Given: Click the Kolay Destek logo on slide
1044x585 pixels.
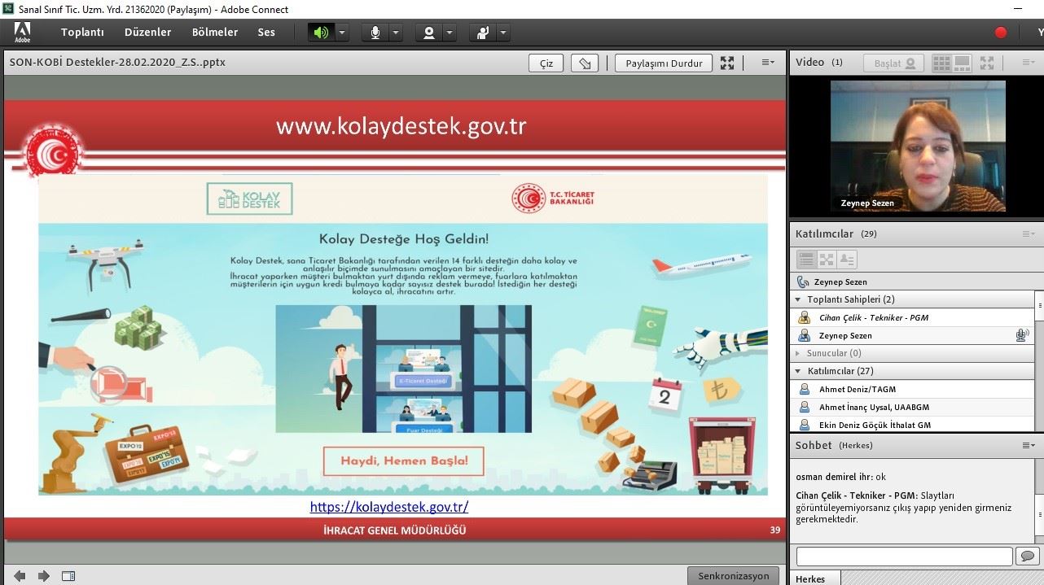Looking at the screenshot, I should (249, 199).
